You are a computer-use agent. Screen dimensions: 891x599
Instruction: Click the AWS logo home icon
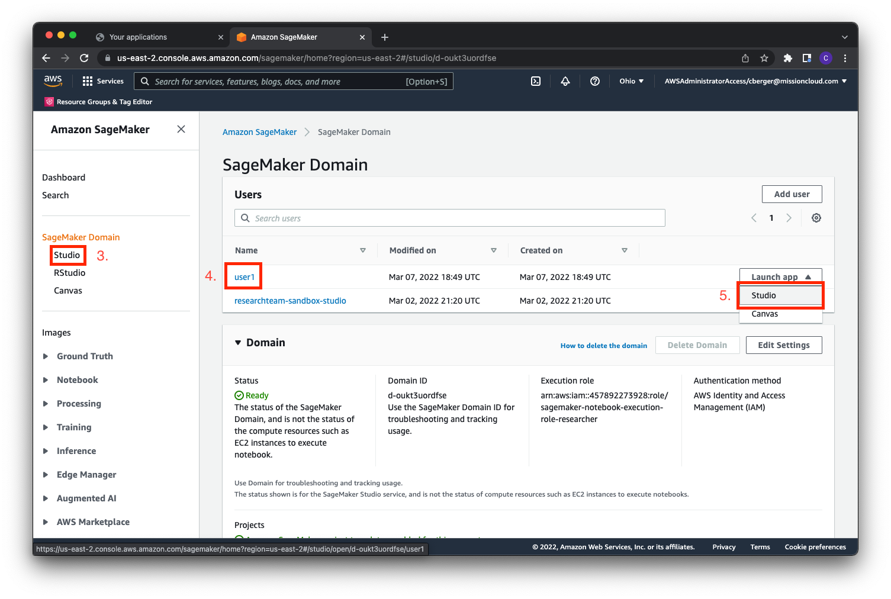(x=53, y=81)
